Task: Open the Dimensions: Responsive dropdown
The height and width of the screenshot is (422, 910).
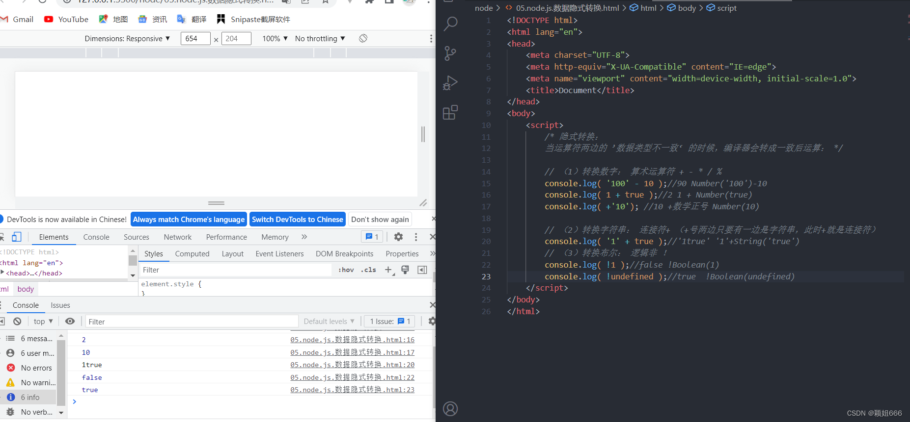Action: (x=127, y=38)
